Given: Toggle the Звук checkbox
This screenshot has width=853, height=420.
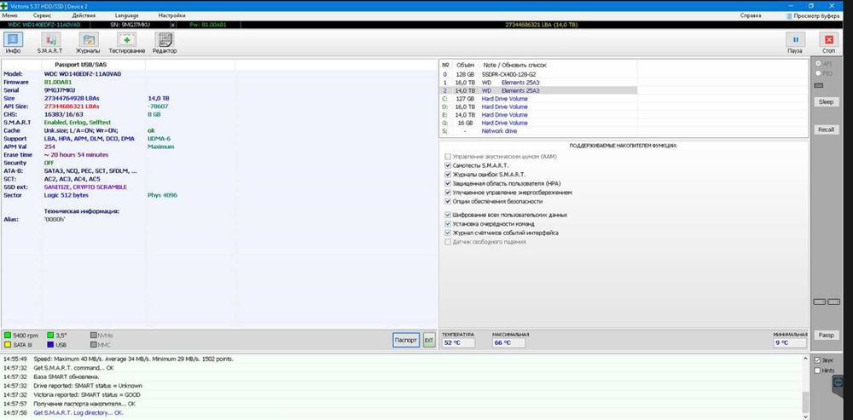Looking at the screenshot, I should (817, 360).
